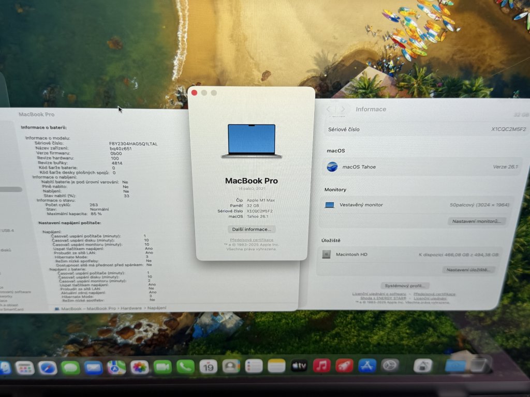Click the macOS Tahoe icon

332,167
